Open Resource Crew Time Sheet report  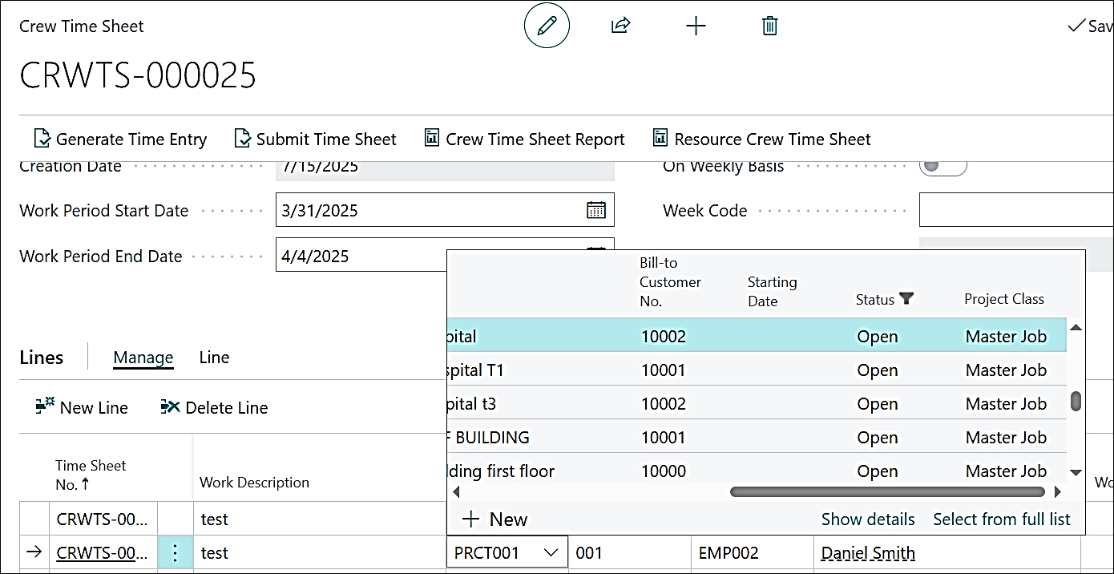[762, 139]
